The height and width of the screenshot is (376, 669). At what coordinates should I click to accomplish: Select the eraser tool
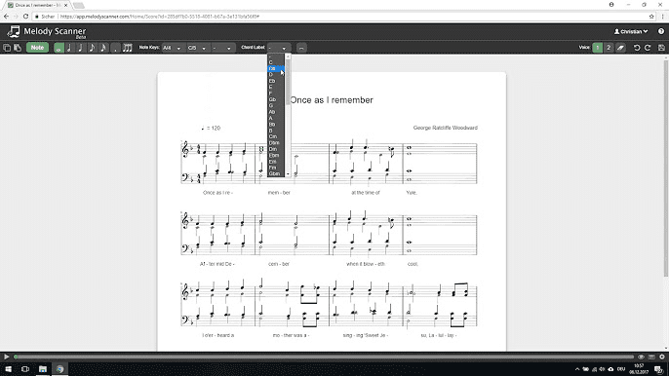(x=621, y=48)
